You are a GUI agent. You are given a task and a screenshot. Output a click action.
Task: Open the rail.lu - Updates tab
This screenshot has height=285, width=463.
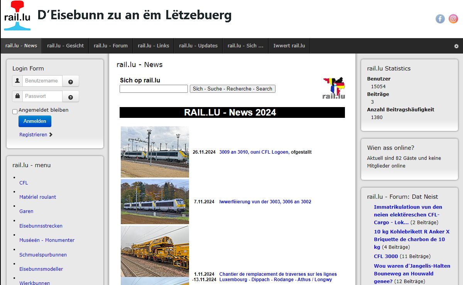click(198, 46)
